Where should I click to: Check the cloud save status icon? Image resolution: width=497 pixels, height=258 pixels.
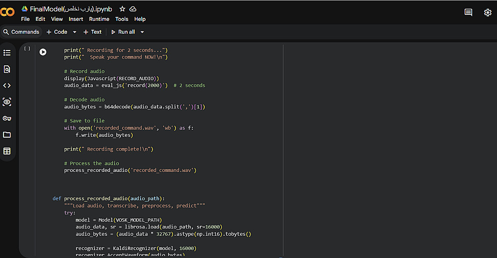(x=133, y=9)
